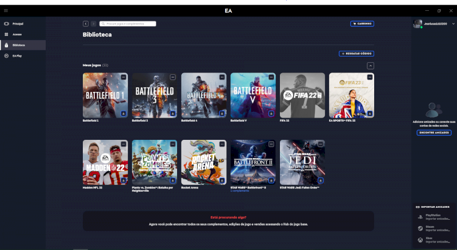457x250 pixels.
Task: Import friends from PlayStation
Action: pos(435,217)
